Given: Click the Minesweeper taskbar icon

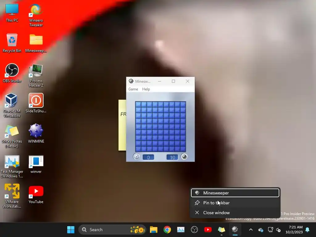Looking at the screenshot, I should [235, 230].
